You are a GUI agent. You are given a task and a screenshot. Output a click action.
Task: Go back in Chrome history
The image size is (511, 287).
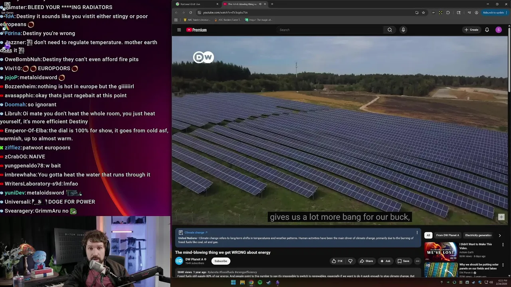tap(176, 12)
